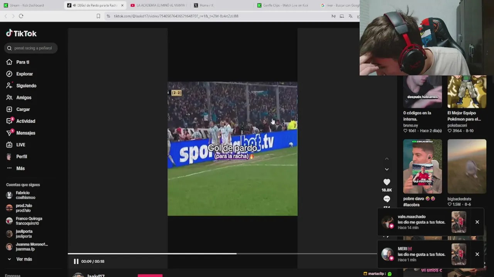This screenshot has height=277, width=494.
Task: Click the 00:09 / 00:18 time display
Action: tap(93, 261)
